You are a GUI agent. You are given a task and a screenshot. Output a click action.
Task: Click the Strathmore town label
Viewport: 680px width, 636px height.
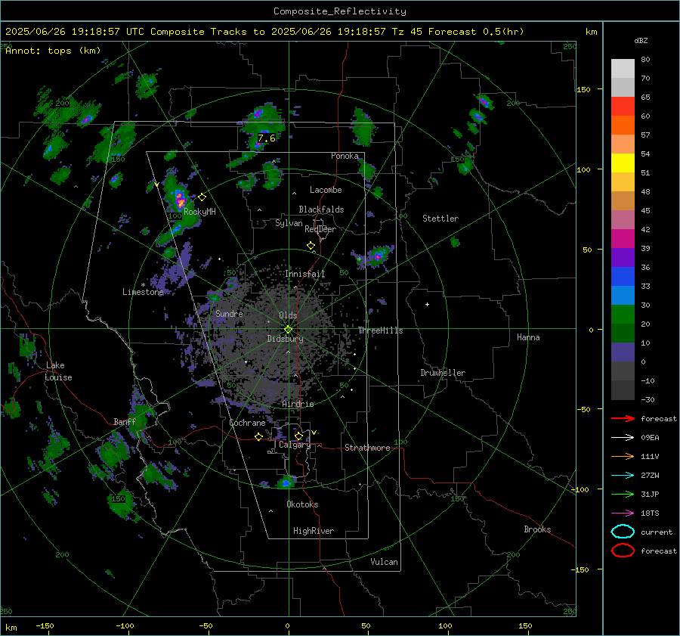pos(367,448)
